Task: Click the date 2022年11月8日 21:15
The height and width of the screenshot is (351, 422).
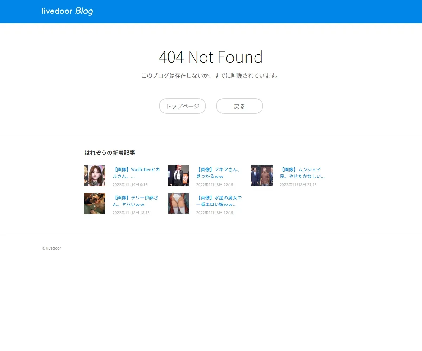Action: pyautogui.click(x=298, y=185)
